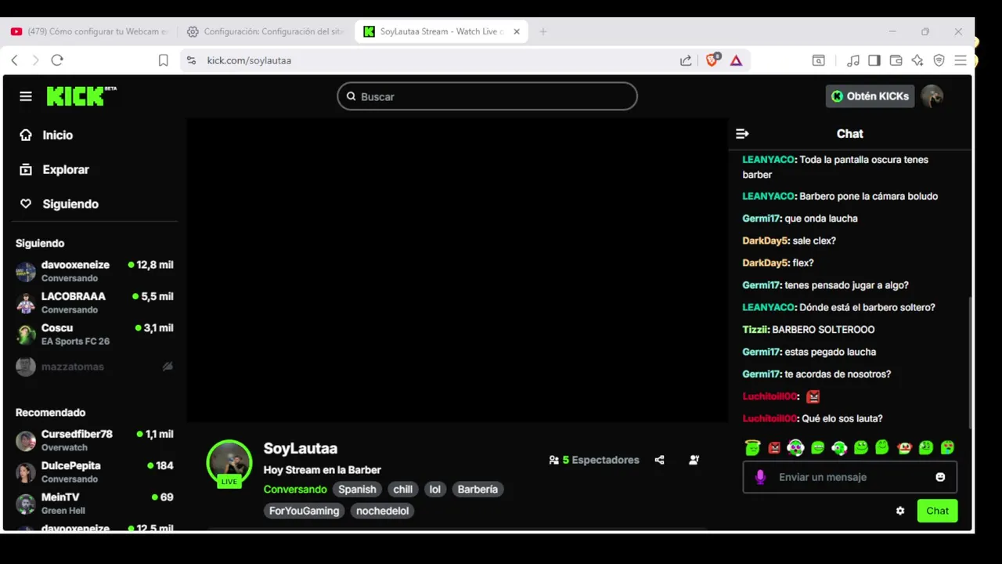
Task: Insert the halo angel emote
Action: pyautogui.click(x=752, y=447)
